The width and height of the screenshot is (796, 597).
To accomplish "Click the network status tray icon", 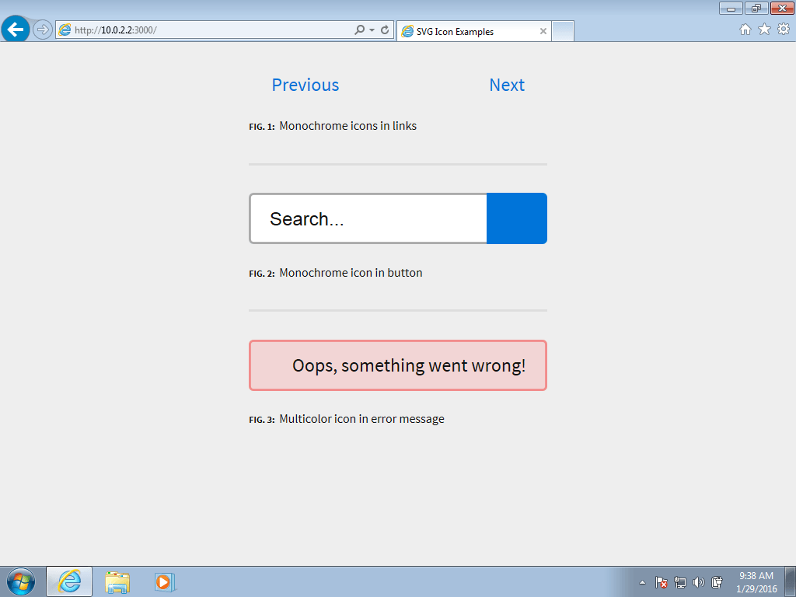I will click(x=679, y=582).
